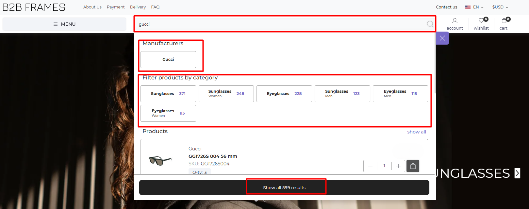
Task: Click Show all 599 results button
Action: 284,188
